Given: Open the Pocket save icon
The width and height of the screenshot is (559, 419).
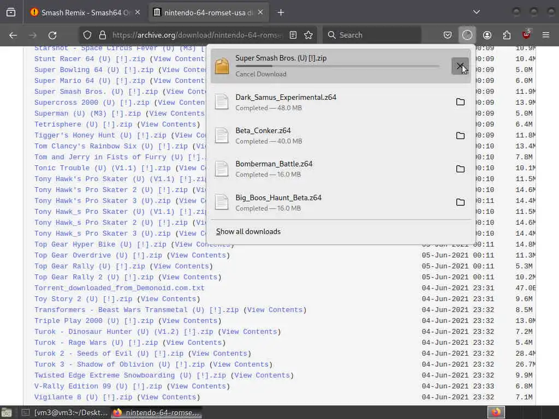Looking at the screenshot, I should click(448, 35).
